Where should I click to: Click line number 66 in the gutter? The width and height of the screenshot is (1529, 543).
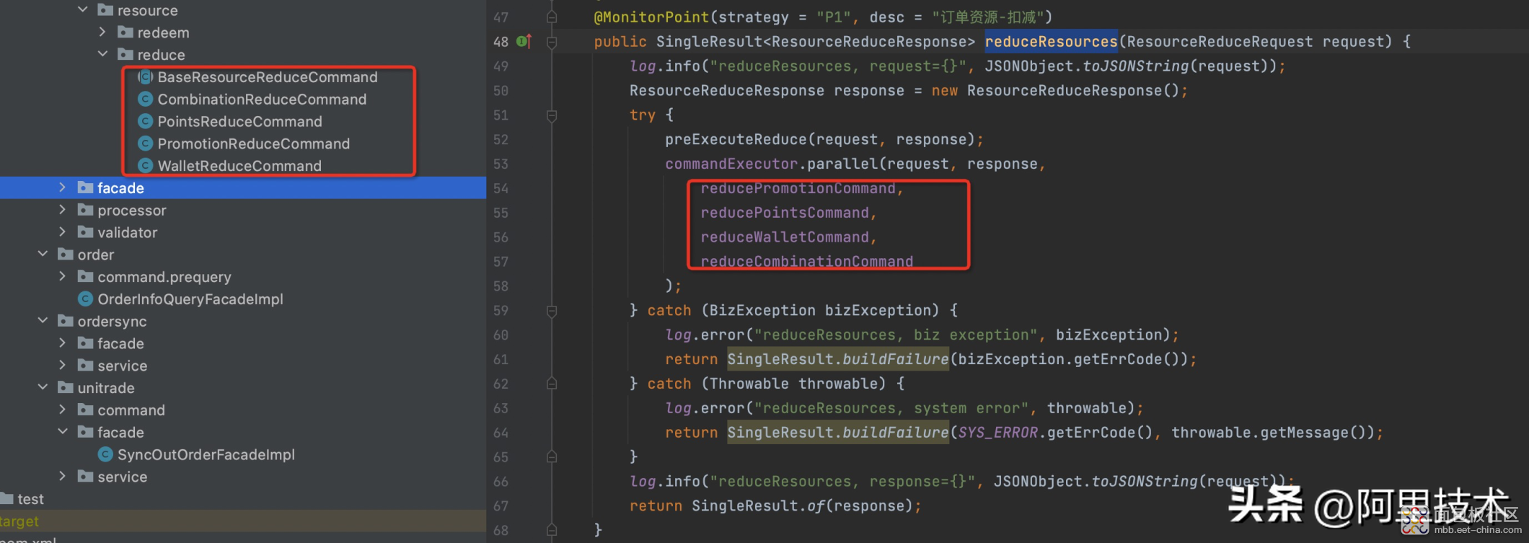click(501, 481)
